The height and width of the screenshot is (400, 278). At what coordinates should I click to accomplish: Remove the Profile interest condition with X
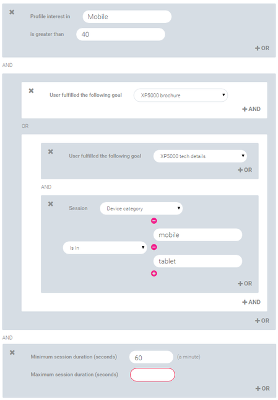click(x=12, y=12)
